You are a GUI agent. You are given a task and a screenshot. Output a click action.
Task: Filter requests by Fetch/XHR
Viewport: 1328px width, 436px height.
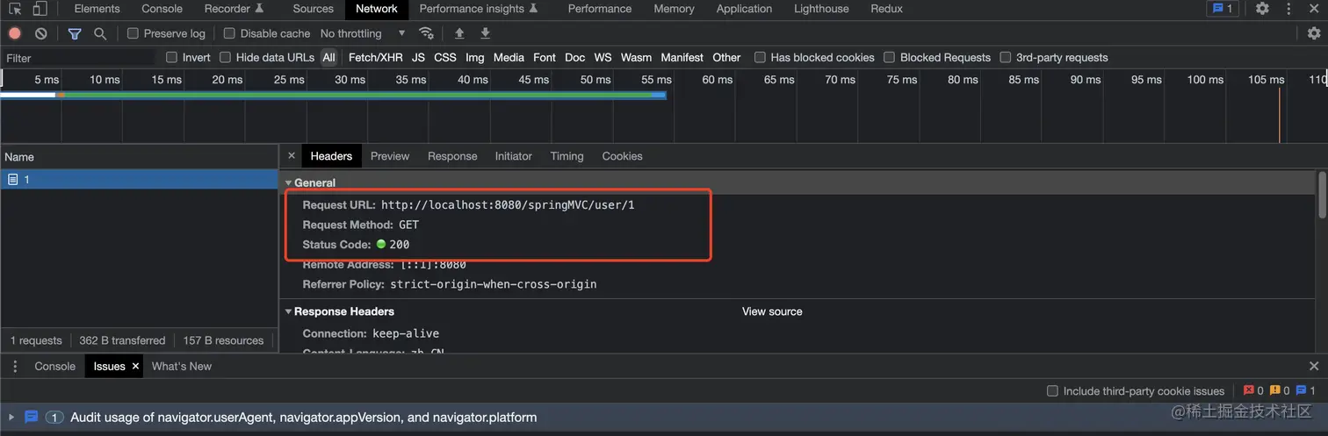tap(375, 57)
